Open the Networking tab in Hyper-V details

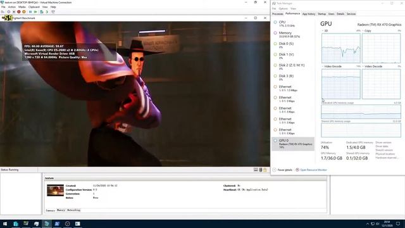(74, 210)
